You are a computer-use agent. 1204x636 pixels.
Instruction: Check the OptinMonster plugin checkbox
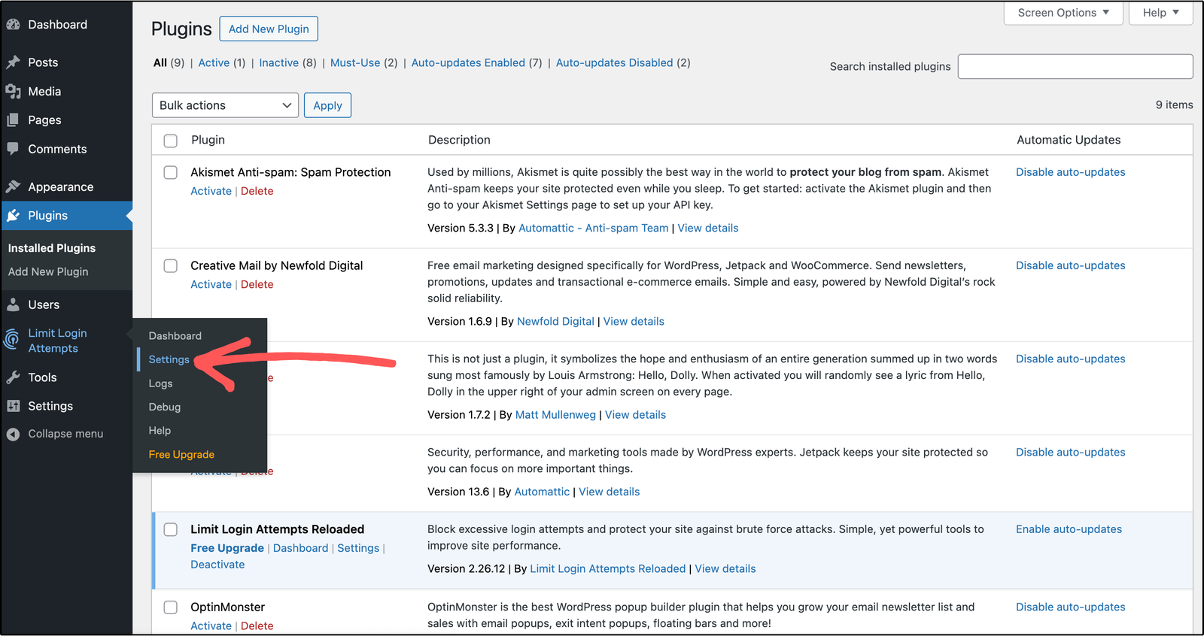coord(171,607)
